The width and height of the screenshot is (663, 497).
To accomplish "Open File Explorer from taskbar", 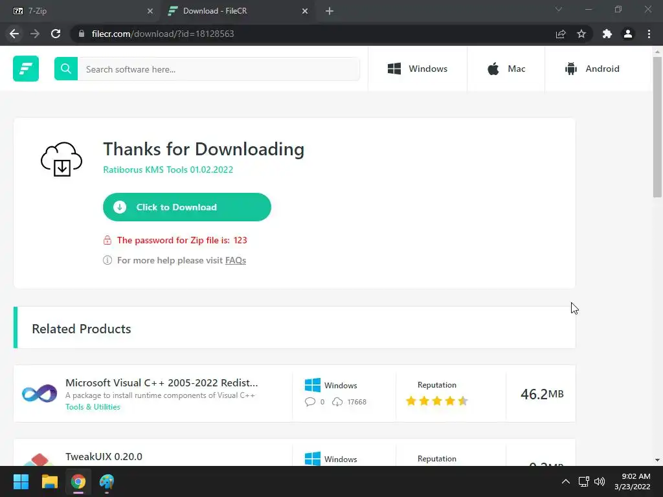I will pyautogui.click(x=49, y=481).
